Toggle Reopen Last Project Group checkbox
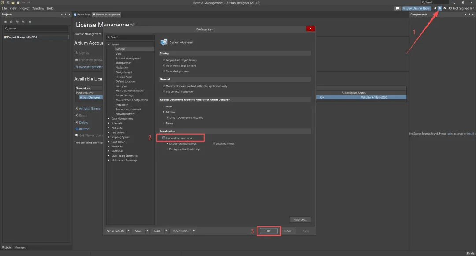Screen dimensions: 476x256 [x=164, y=60]
